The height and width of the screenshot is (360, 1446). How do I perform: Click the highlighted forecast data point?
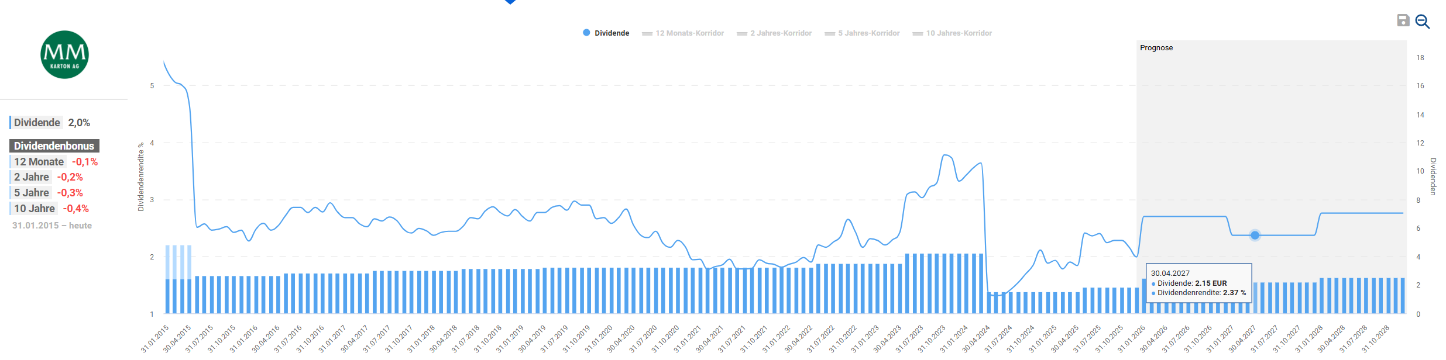[1255, 236]
